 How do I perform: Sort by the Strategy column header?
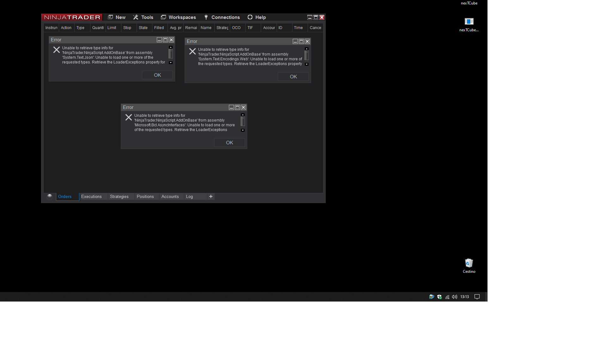tap(222, 28)
